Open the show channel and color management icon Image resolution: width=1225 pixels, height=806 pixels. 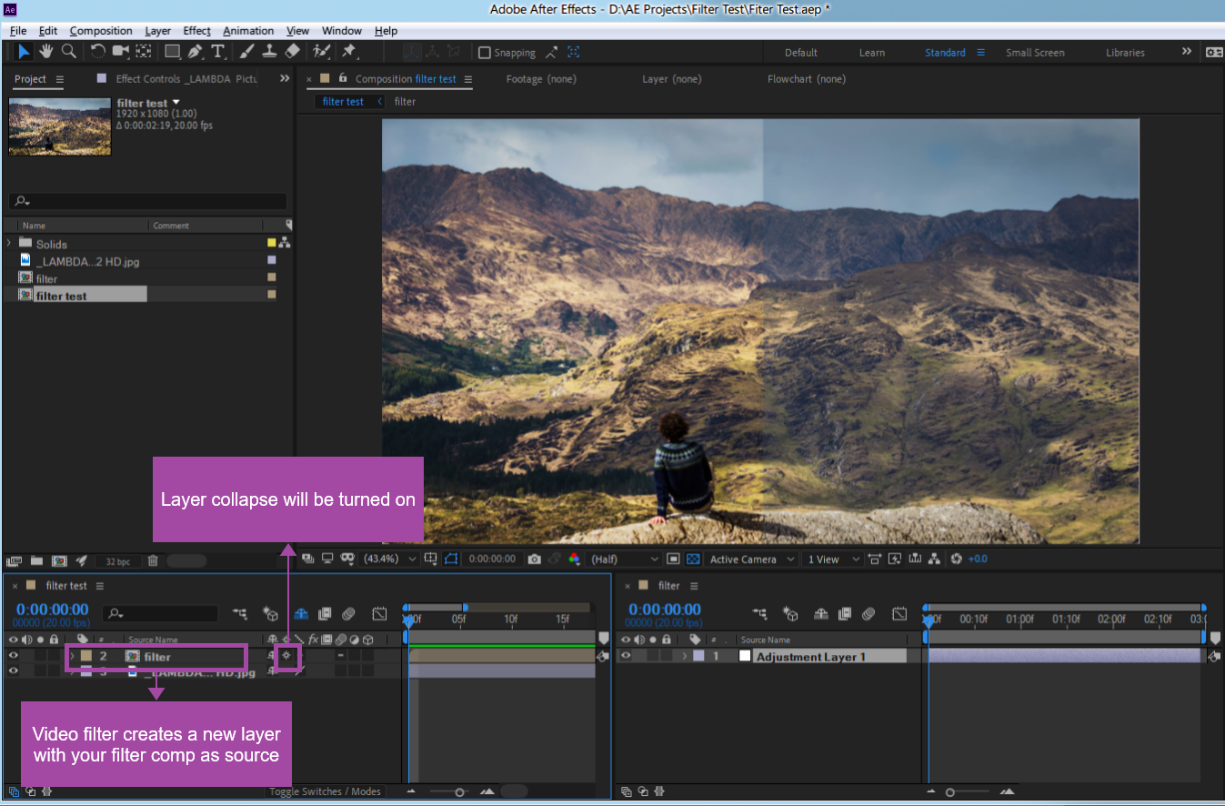pyautogui.click(x=574, y=559)
